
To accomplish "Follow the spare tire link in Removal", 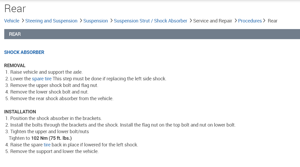I will click(42, 79).
